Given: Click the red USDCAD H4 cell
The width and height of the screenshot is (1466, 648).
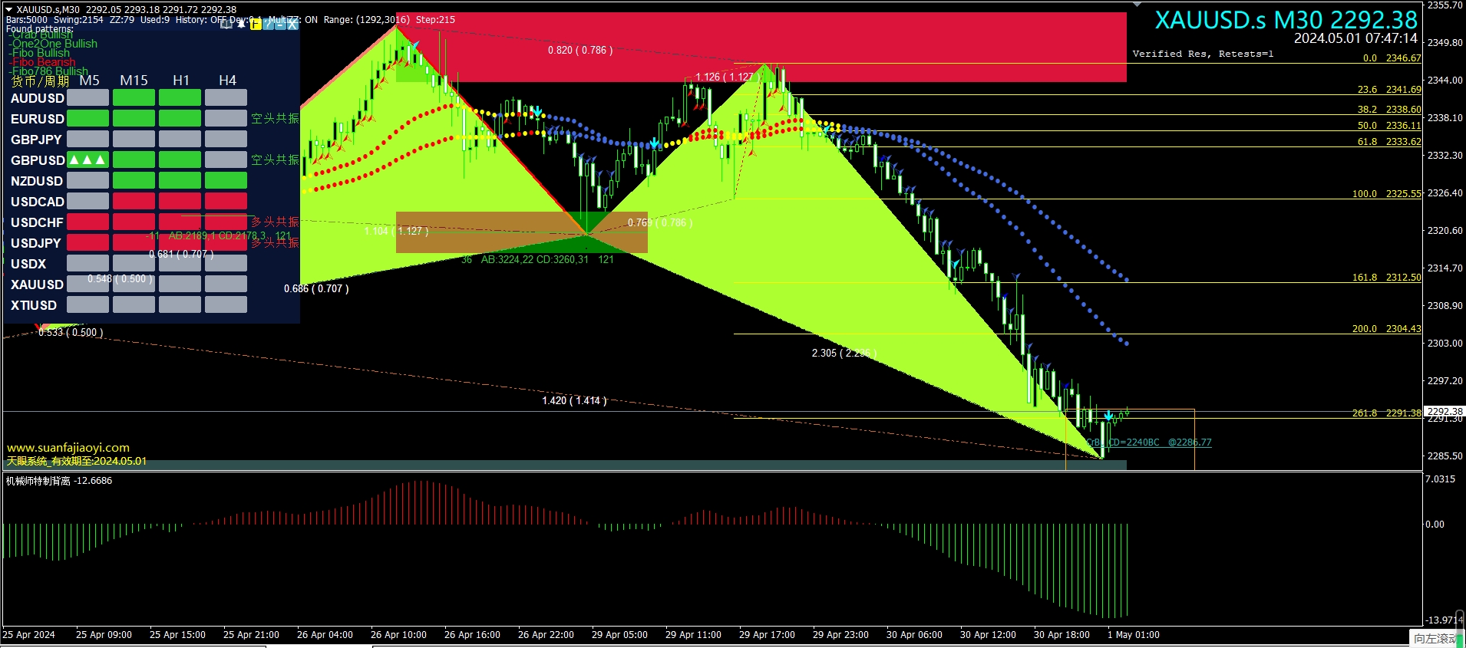Looking at the screenshot, I should click(x=226, y=201).
